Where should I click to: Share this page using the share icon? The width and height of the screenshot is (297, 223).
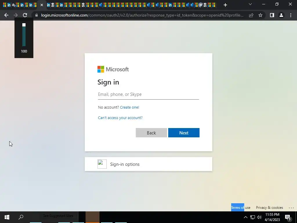(251, 15)
